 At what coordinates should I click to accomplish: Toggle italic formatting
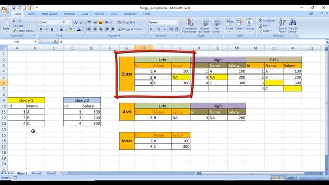[x=47, y=29]
